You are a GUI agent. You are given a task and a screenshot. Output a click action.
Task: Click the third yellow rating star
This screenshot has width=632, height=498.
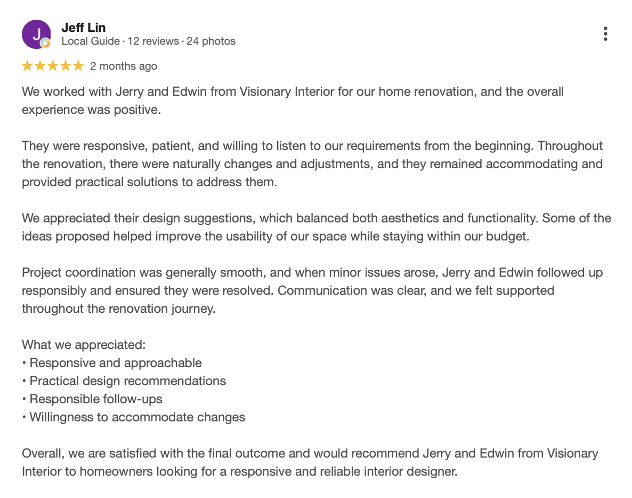53,65
